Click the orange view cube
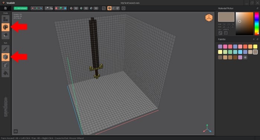This screenshot has width=260, height=140. click(x=209, y=18)
